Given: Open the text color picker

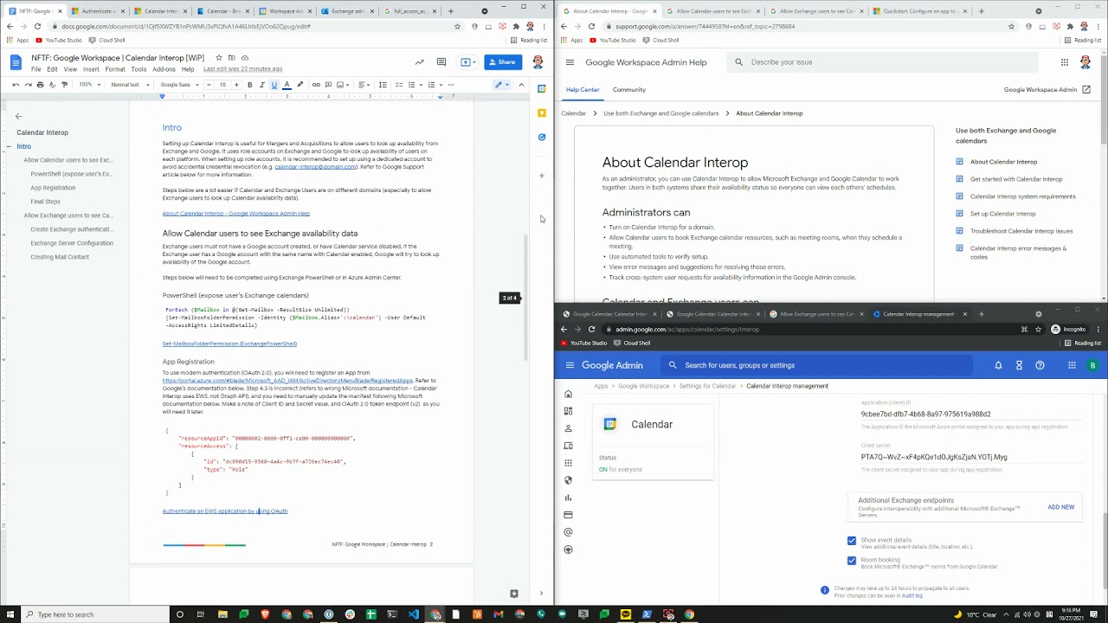Looking at the screenshot, I should [287, 85].
